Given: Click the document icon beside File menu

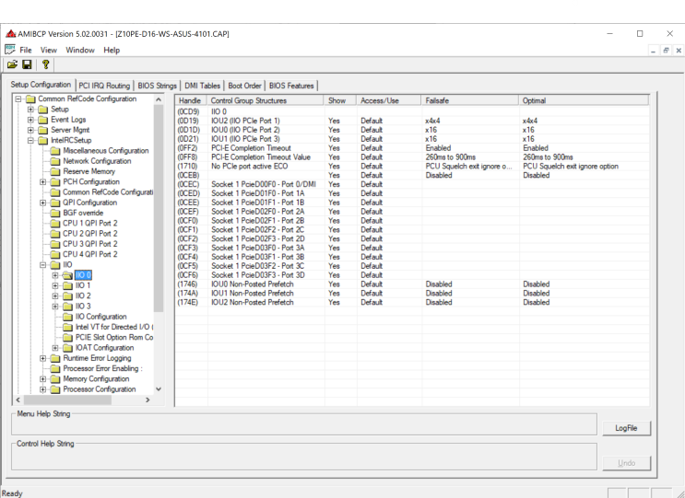Looking at the screenshot, I should coord(10,50).
